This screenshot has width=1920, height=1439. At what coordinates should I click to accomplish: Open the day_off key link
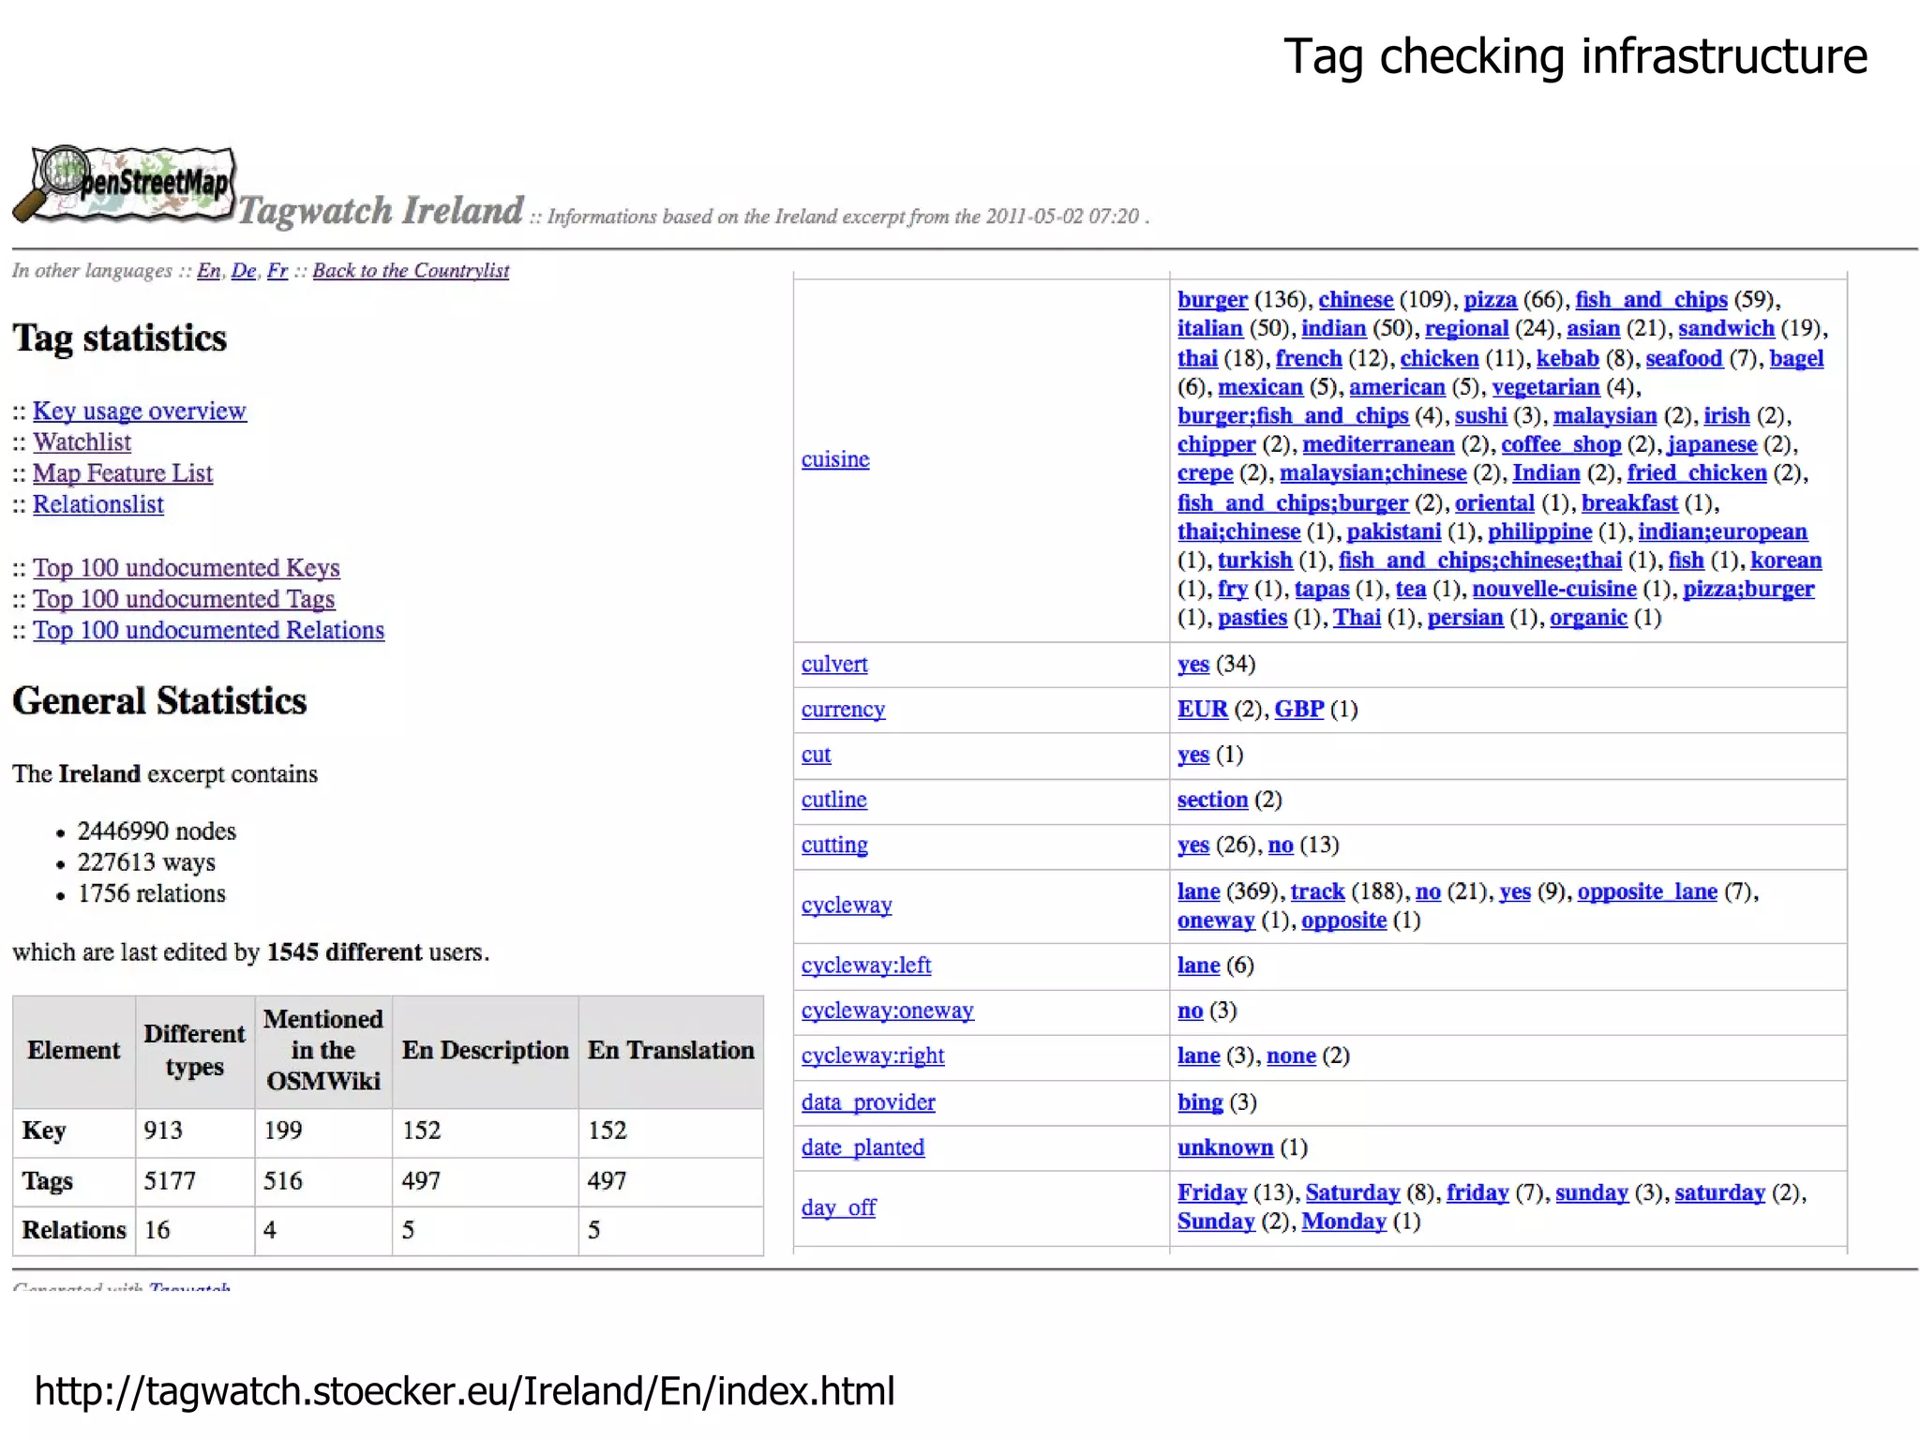[x=837, y=1207]
